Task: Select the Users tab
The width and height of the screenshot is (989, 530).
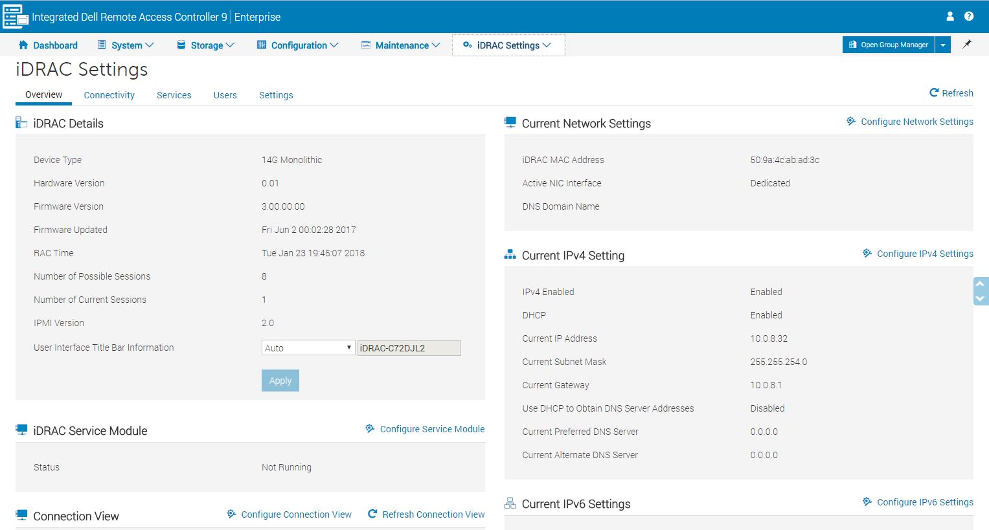Action: click(225, 95)
